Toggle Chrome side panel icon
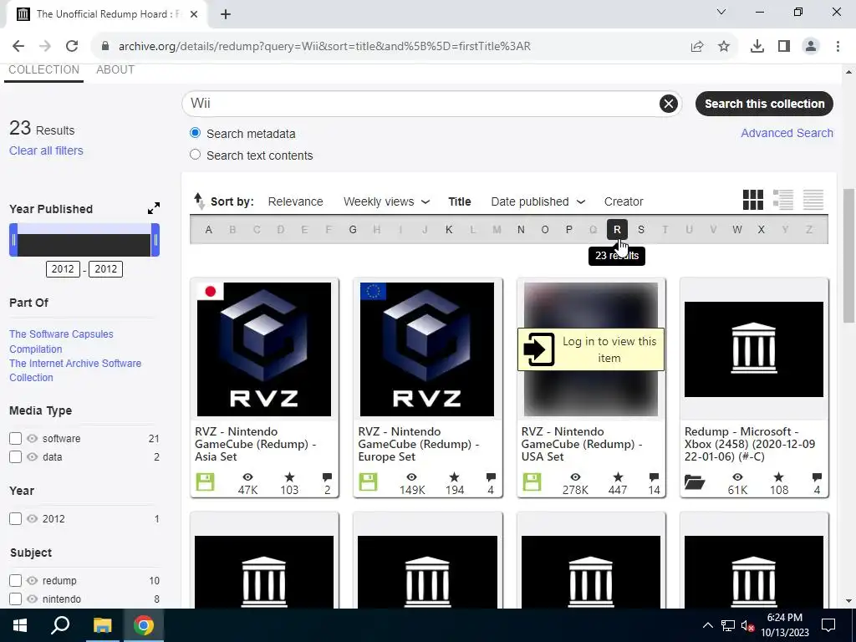This screenshot has height=642, width=856. [x=784, y=46]
